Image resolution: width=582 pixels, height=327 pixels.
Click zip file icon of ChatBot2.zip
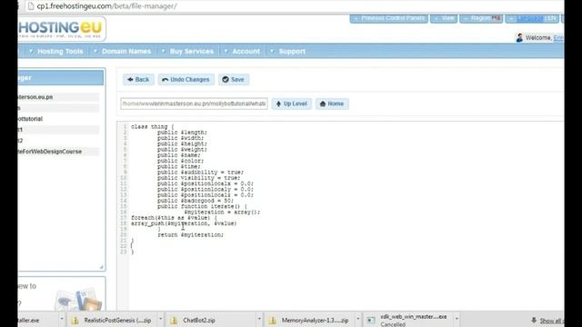pyautogui.click(x=174, y=321)
